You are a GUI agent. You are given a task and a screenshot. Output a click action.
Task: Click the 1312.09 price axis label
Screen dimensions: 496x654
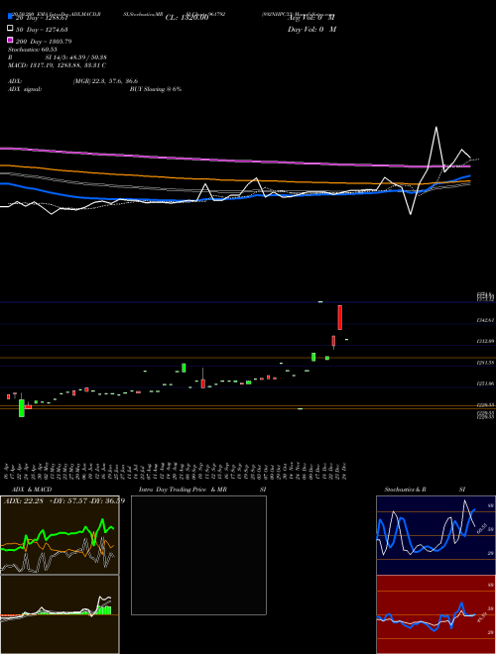pyautogui.click(x=485, y=341)
